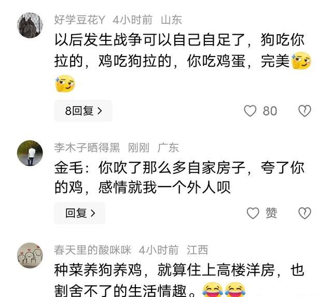The width and height of the screenshot is (331, 297).
Task: Tap username 李木子晒得黑
Action: coord(87,148)
